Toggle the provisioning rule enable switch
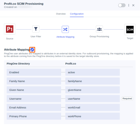The width and height of the screenshot is (140, 129). pos(122,5)
